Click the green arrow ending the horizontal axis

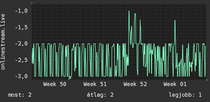point(207,80)
